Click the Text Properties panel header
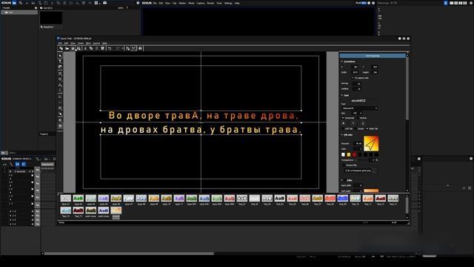This screenshot has width=474, height=267. point(373,56)
